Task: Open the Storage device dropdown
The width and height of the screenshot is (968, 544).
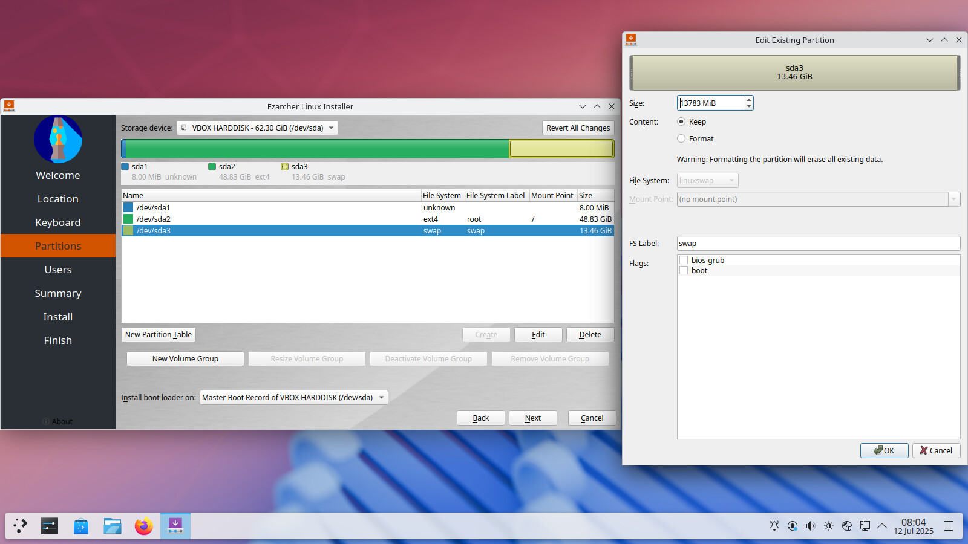Action: [257, 128]
